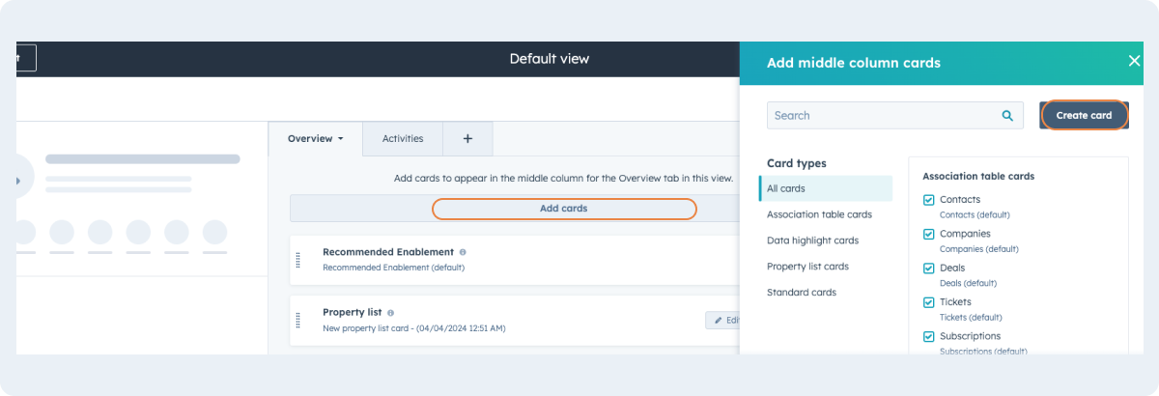Image resolution: width=1159 pixels, height=396 pixels.
Task: Click 'Deals (default)' subtitle text
Action: point(968,283)
